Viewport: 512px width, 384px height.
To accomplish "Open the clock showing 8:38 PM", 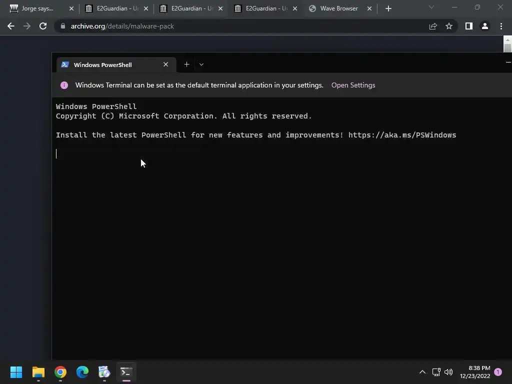I will coord(475,372).
